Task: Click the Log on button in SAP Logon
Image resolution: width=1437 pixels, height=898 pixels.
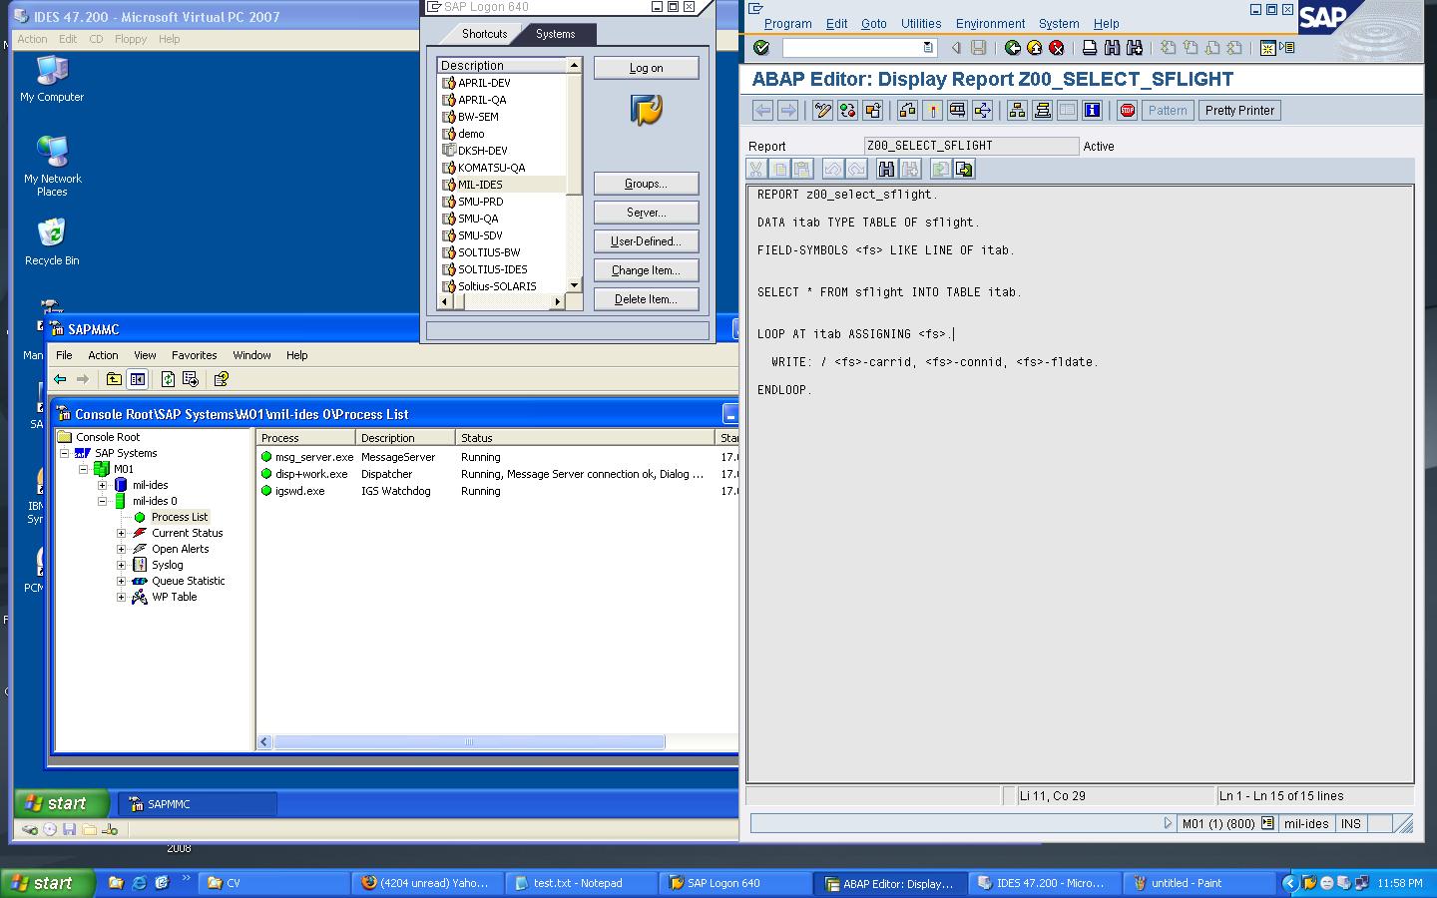Action: [x=646, y=68]
